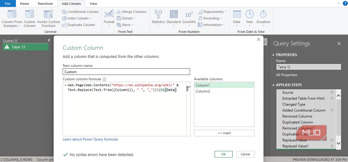Collapse the Queries pane
The width and height of the screenshot is (348, 162).
[x=49, y=40]
